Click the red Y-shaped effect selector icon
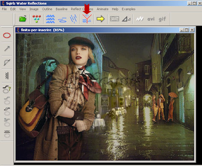 (87, 19)
